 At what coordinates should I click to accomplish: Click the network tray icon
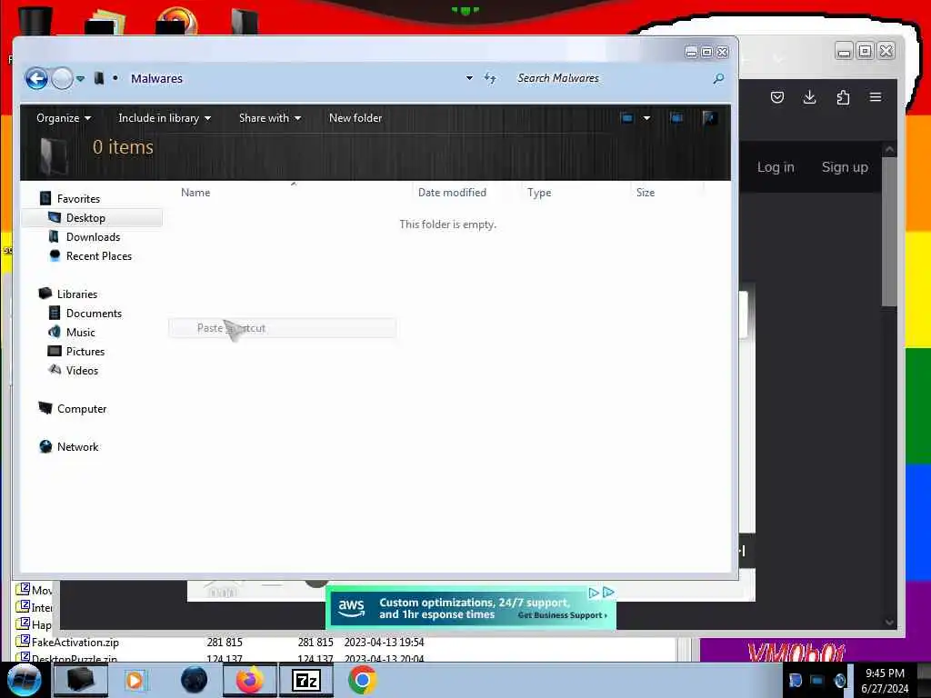[x=817, y=680]
